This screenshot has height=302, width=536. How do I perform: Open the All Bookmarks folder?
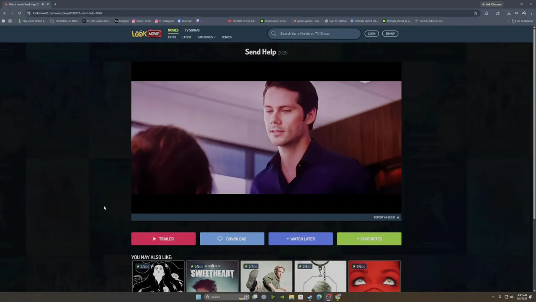point(522,21)
